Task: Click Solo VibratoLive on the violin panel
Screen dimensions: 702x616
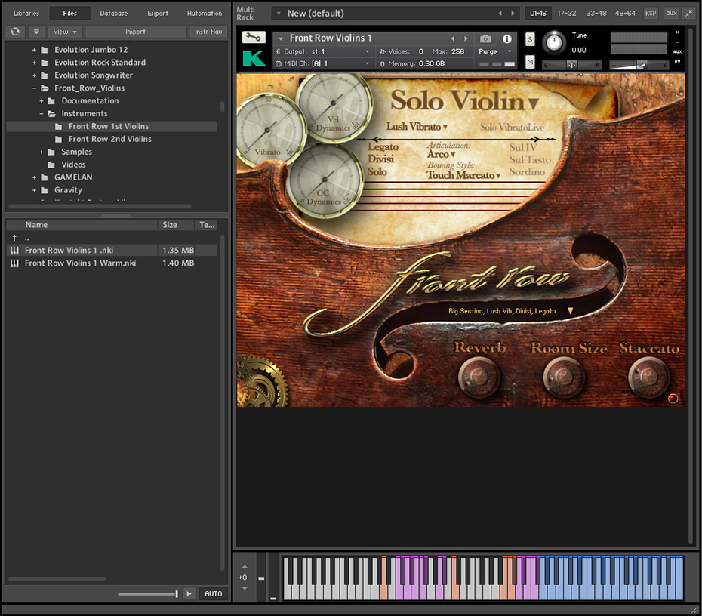Action: [513, 127]
